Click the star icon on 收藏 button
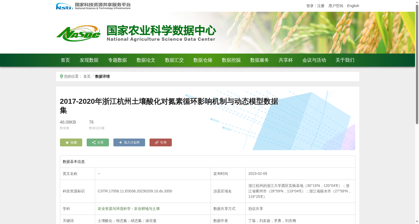 pos(67,143)
